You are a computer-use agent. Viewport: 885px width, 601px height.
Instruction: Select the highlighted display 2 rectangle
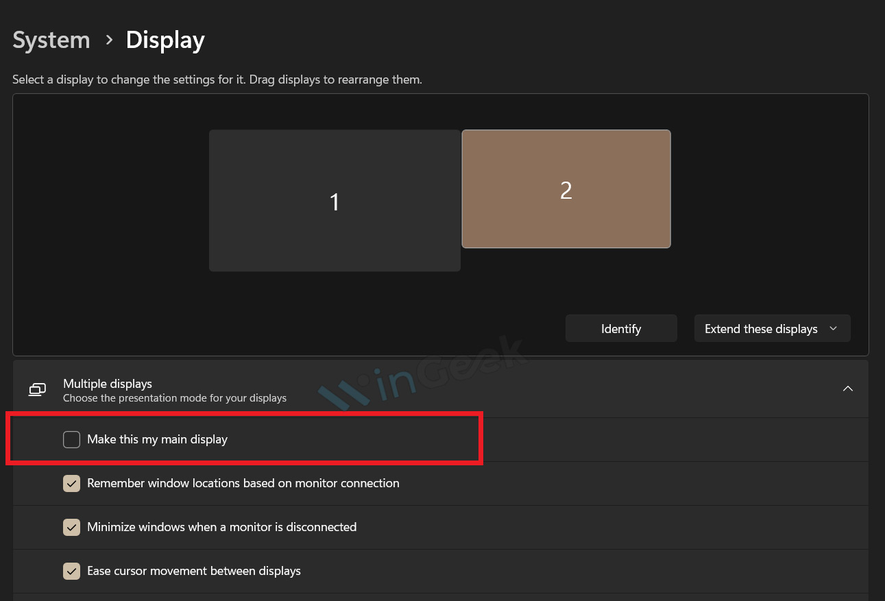click(566, 188)
